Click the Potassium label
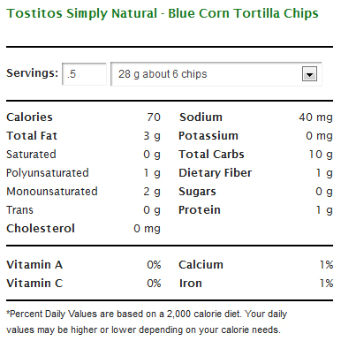The image size is (341, 341). coord(208,136)
